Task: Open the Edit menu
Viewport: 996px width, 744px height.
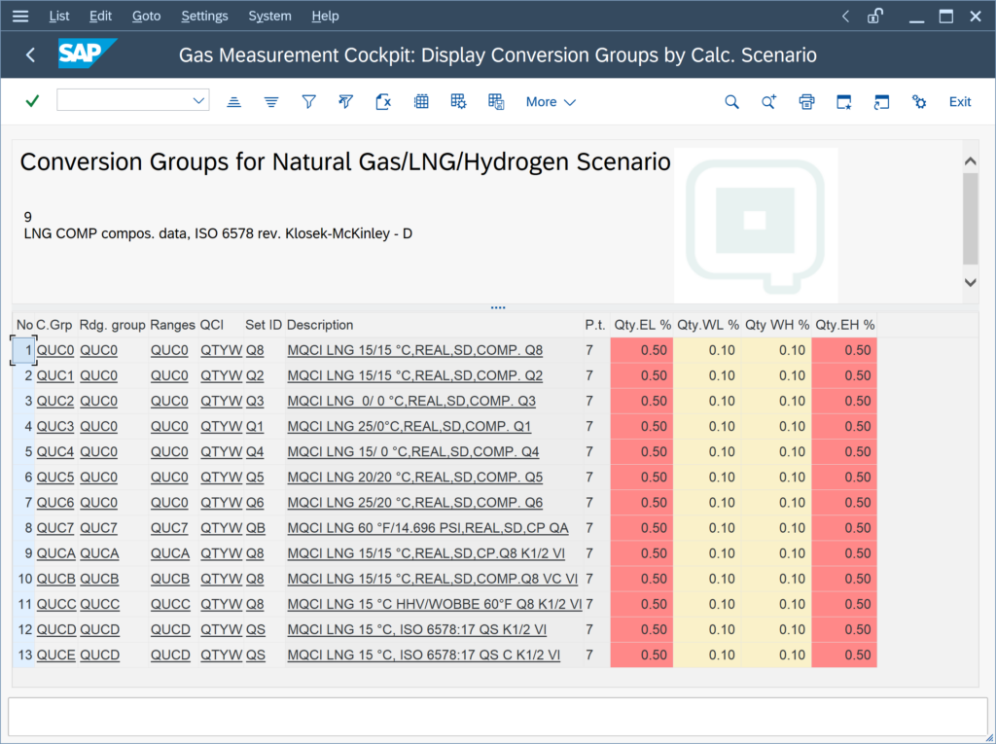Action: click(100, 16)
